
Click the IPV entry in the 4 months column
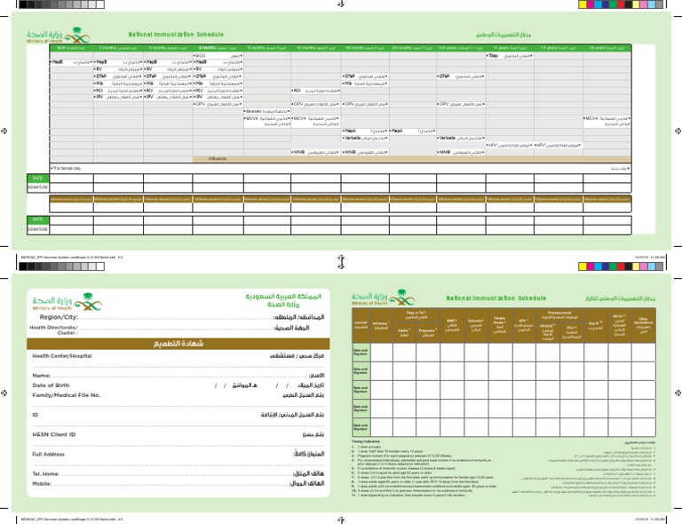coord(168,97)
